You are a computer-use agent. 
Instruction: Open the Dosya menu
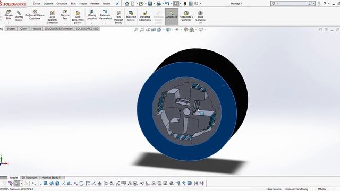[x=37, y=4]
